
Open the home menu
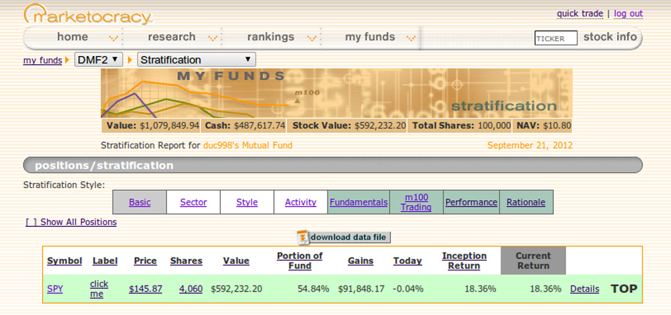(x=72, y=37)
